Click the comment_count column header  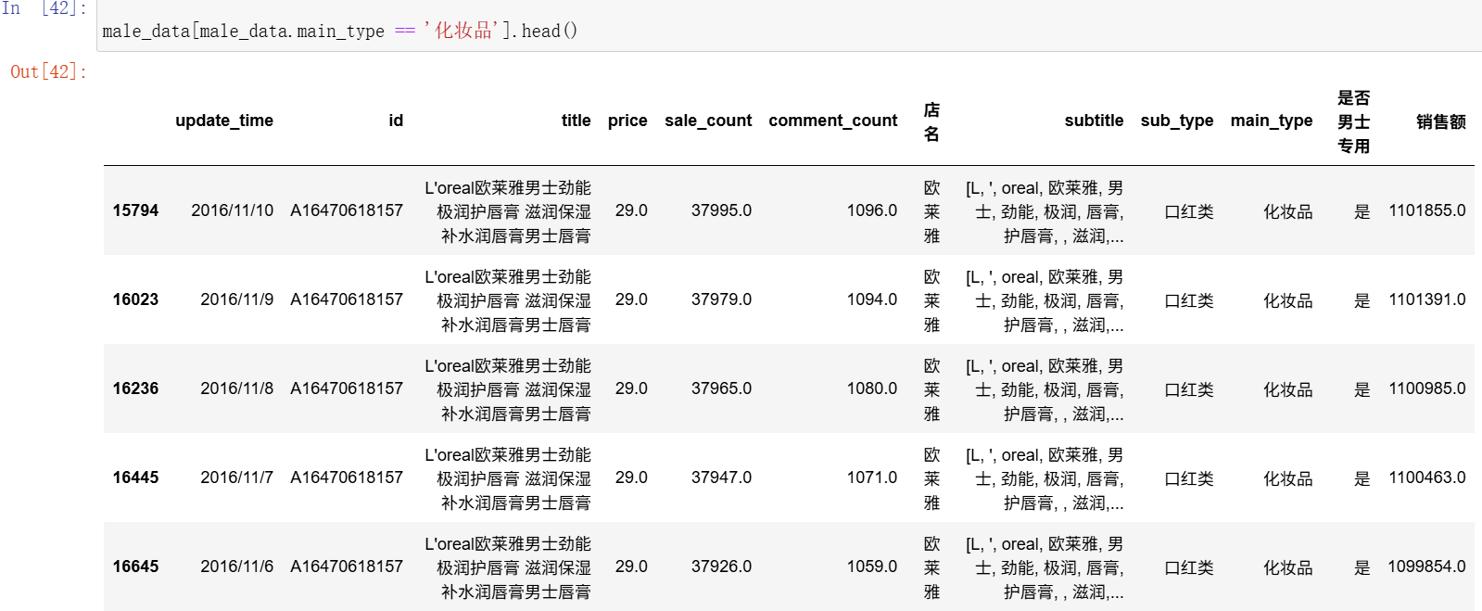832,121
